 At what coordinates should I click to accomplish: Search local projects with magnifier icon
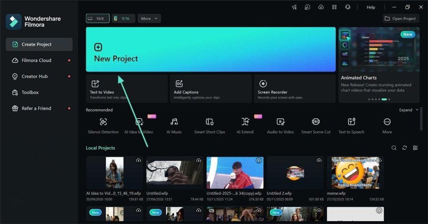point(394,148)
